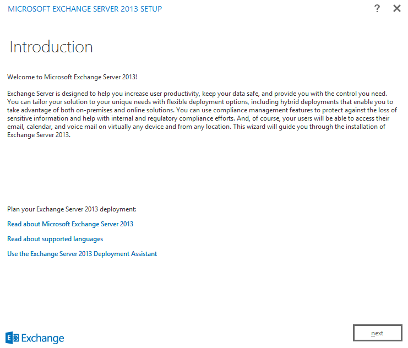This screenshot has height=348, width=408.
Task: Click the Plan your Exchange Server 2013 deployment label
Action: click(72, 209)
